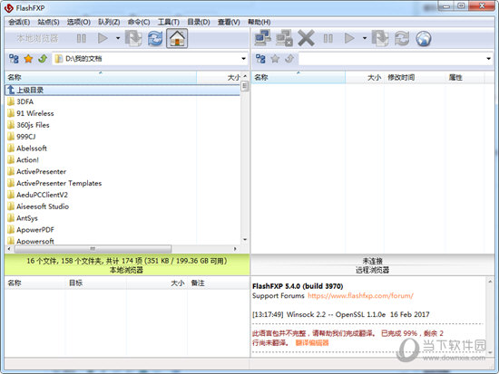Viewport: 499px width, 374px height.
Task: Refresh the local browser listing
Action: click(x=155, y=38)
